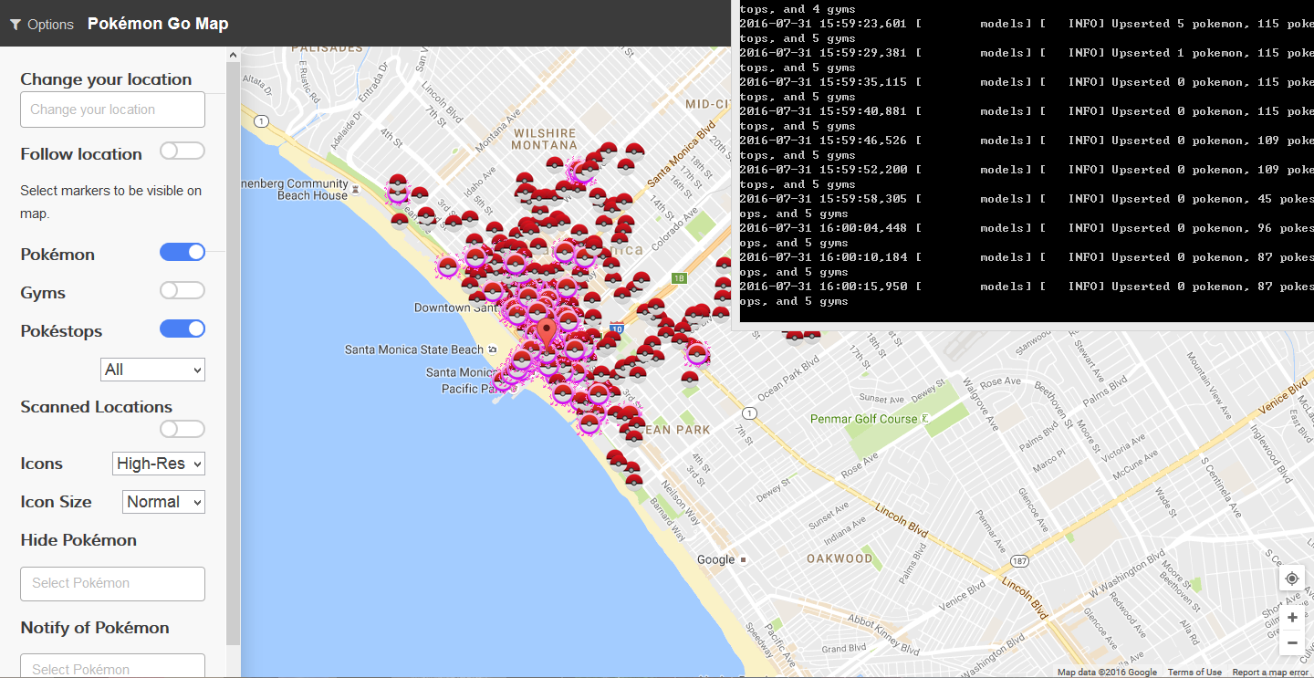Open the Icons High-Res dropdown

(x=159, y=464)
